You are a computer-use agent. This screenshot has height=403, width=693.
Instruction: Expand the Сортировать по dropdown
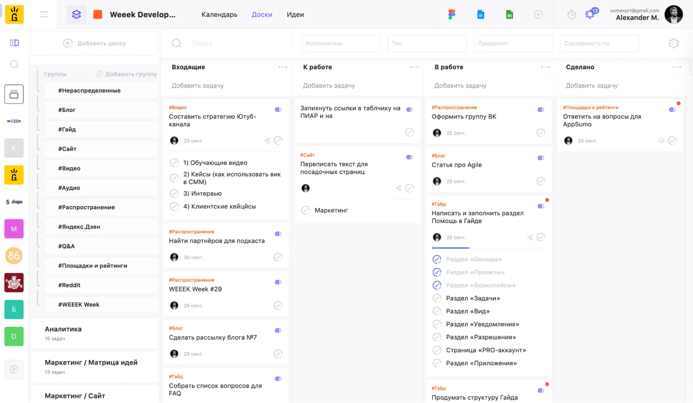[x=599, y=43]
